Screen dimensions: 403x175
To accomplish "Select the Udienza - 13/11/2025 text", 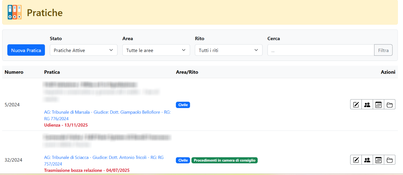I will pyautogui.click(x=66, y=125).
